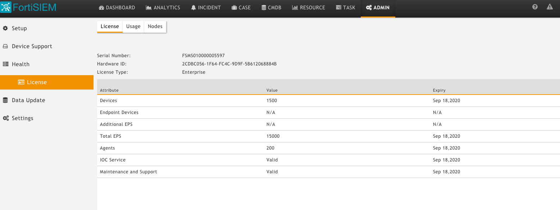Expand the Health sidebar section
Screen dimensions: 560x210
[x=21, y=64]
